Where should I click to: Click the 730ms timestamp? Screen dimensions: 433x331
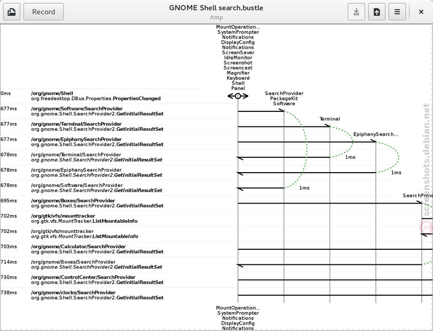click(x=9, y=277)
